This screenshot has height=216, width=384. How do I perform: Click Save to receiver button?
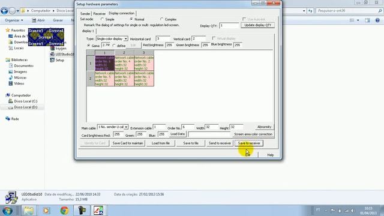point(249,143)
